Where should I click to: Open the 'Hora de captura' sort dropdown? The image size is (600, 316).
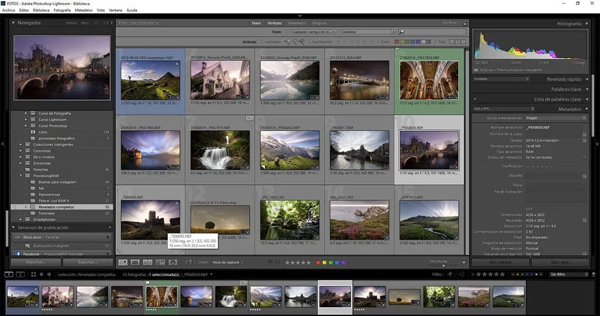[225, 263]
